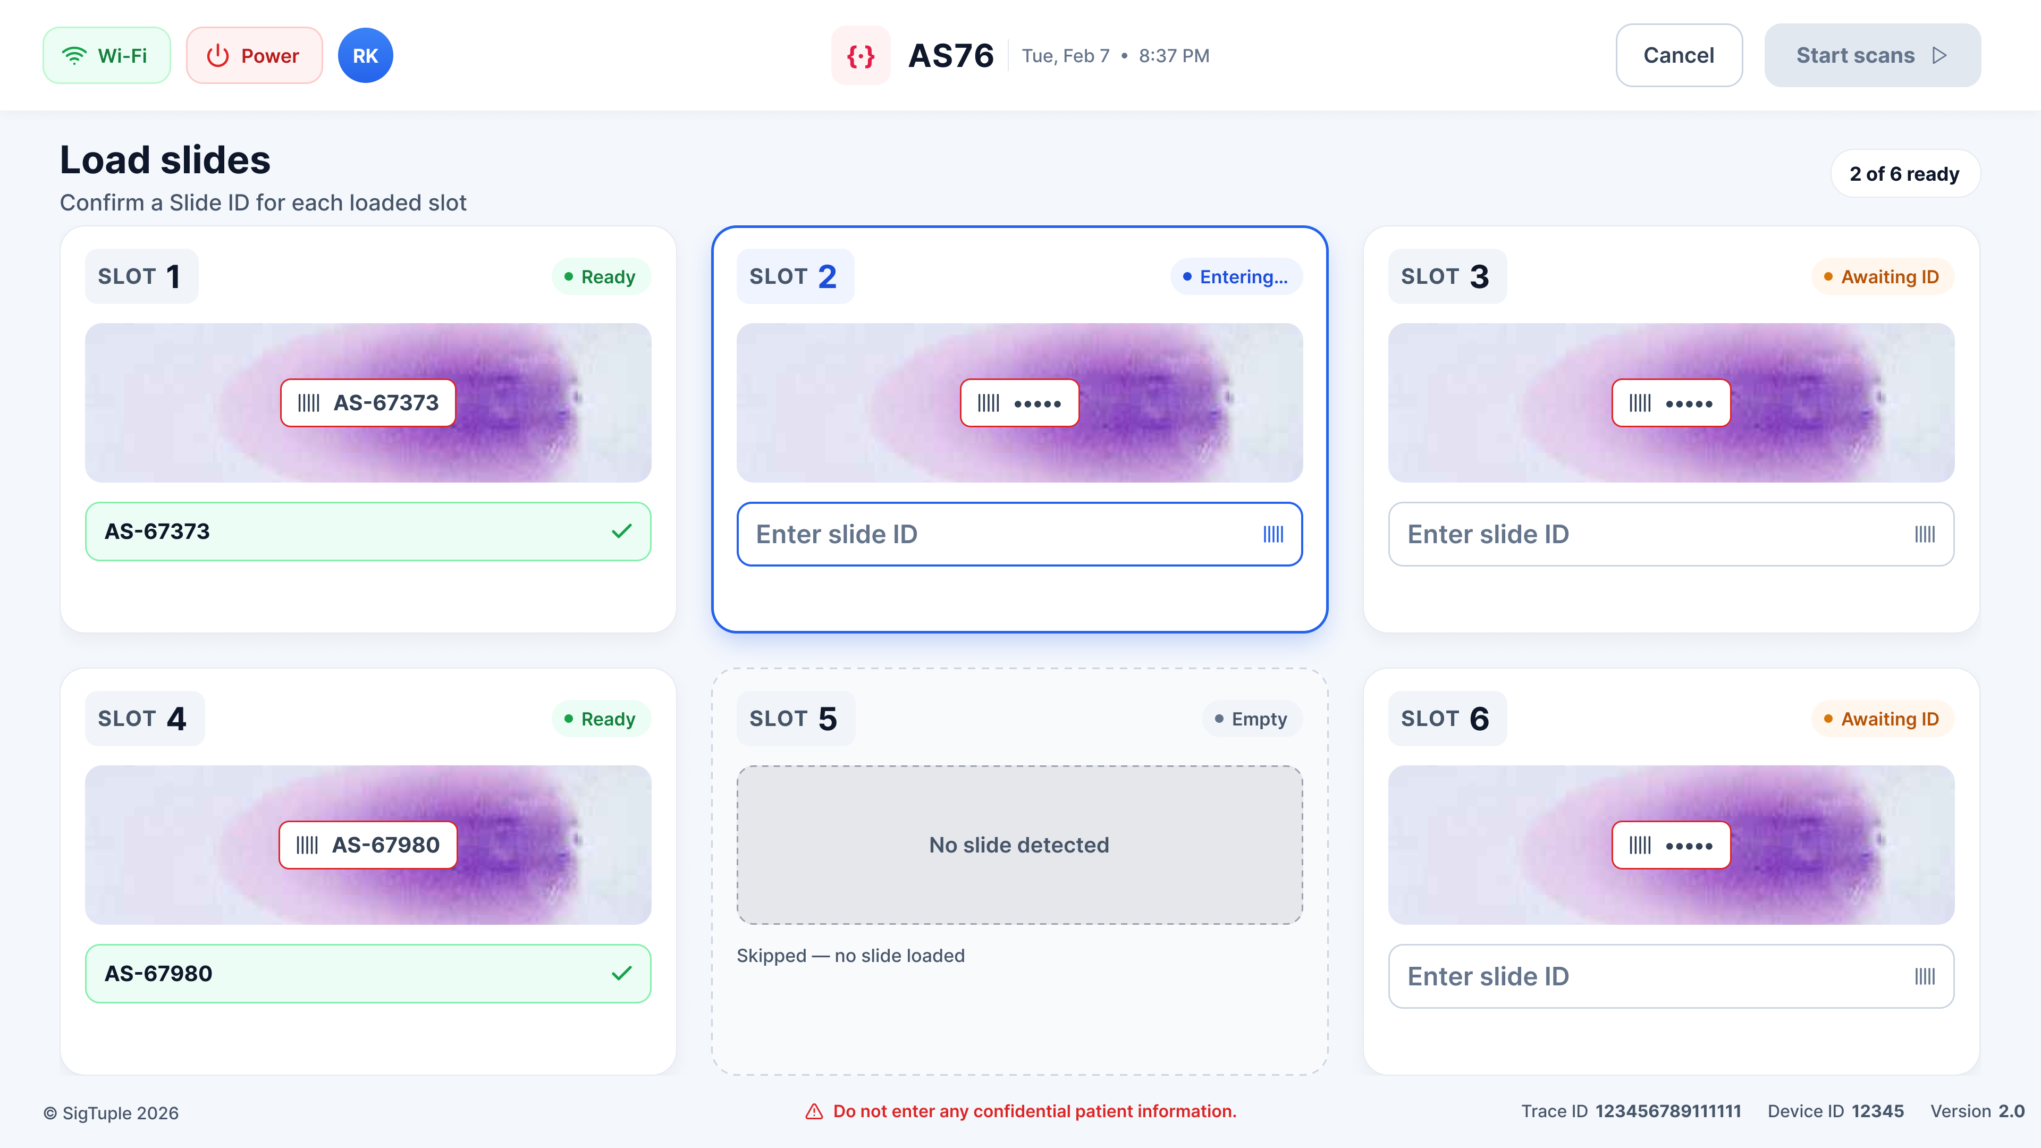This screenshot has width=2041, height=1148.
Task: Click barcode label AS-67373 on Slot 1 slide
Action: 368,402
